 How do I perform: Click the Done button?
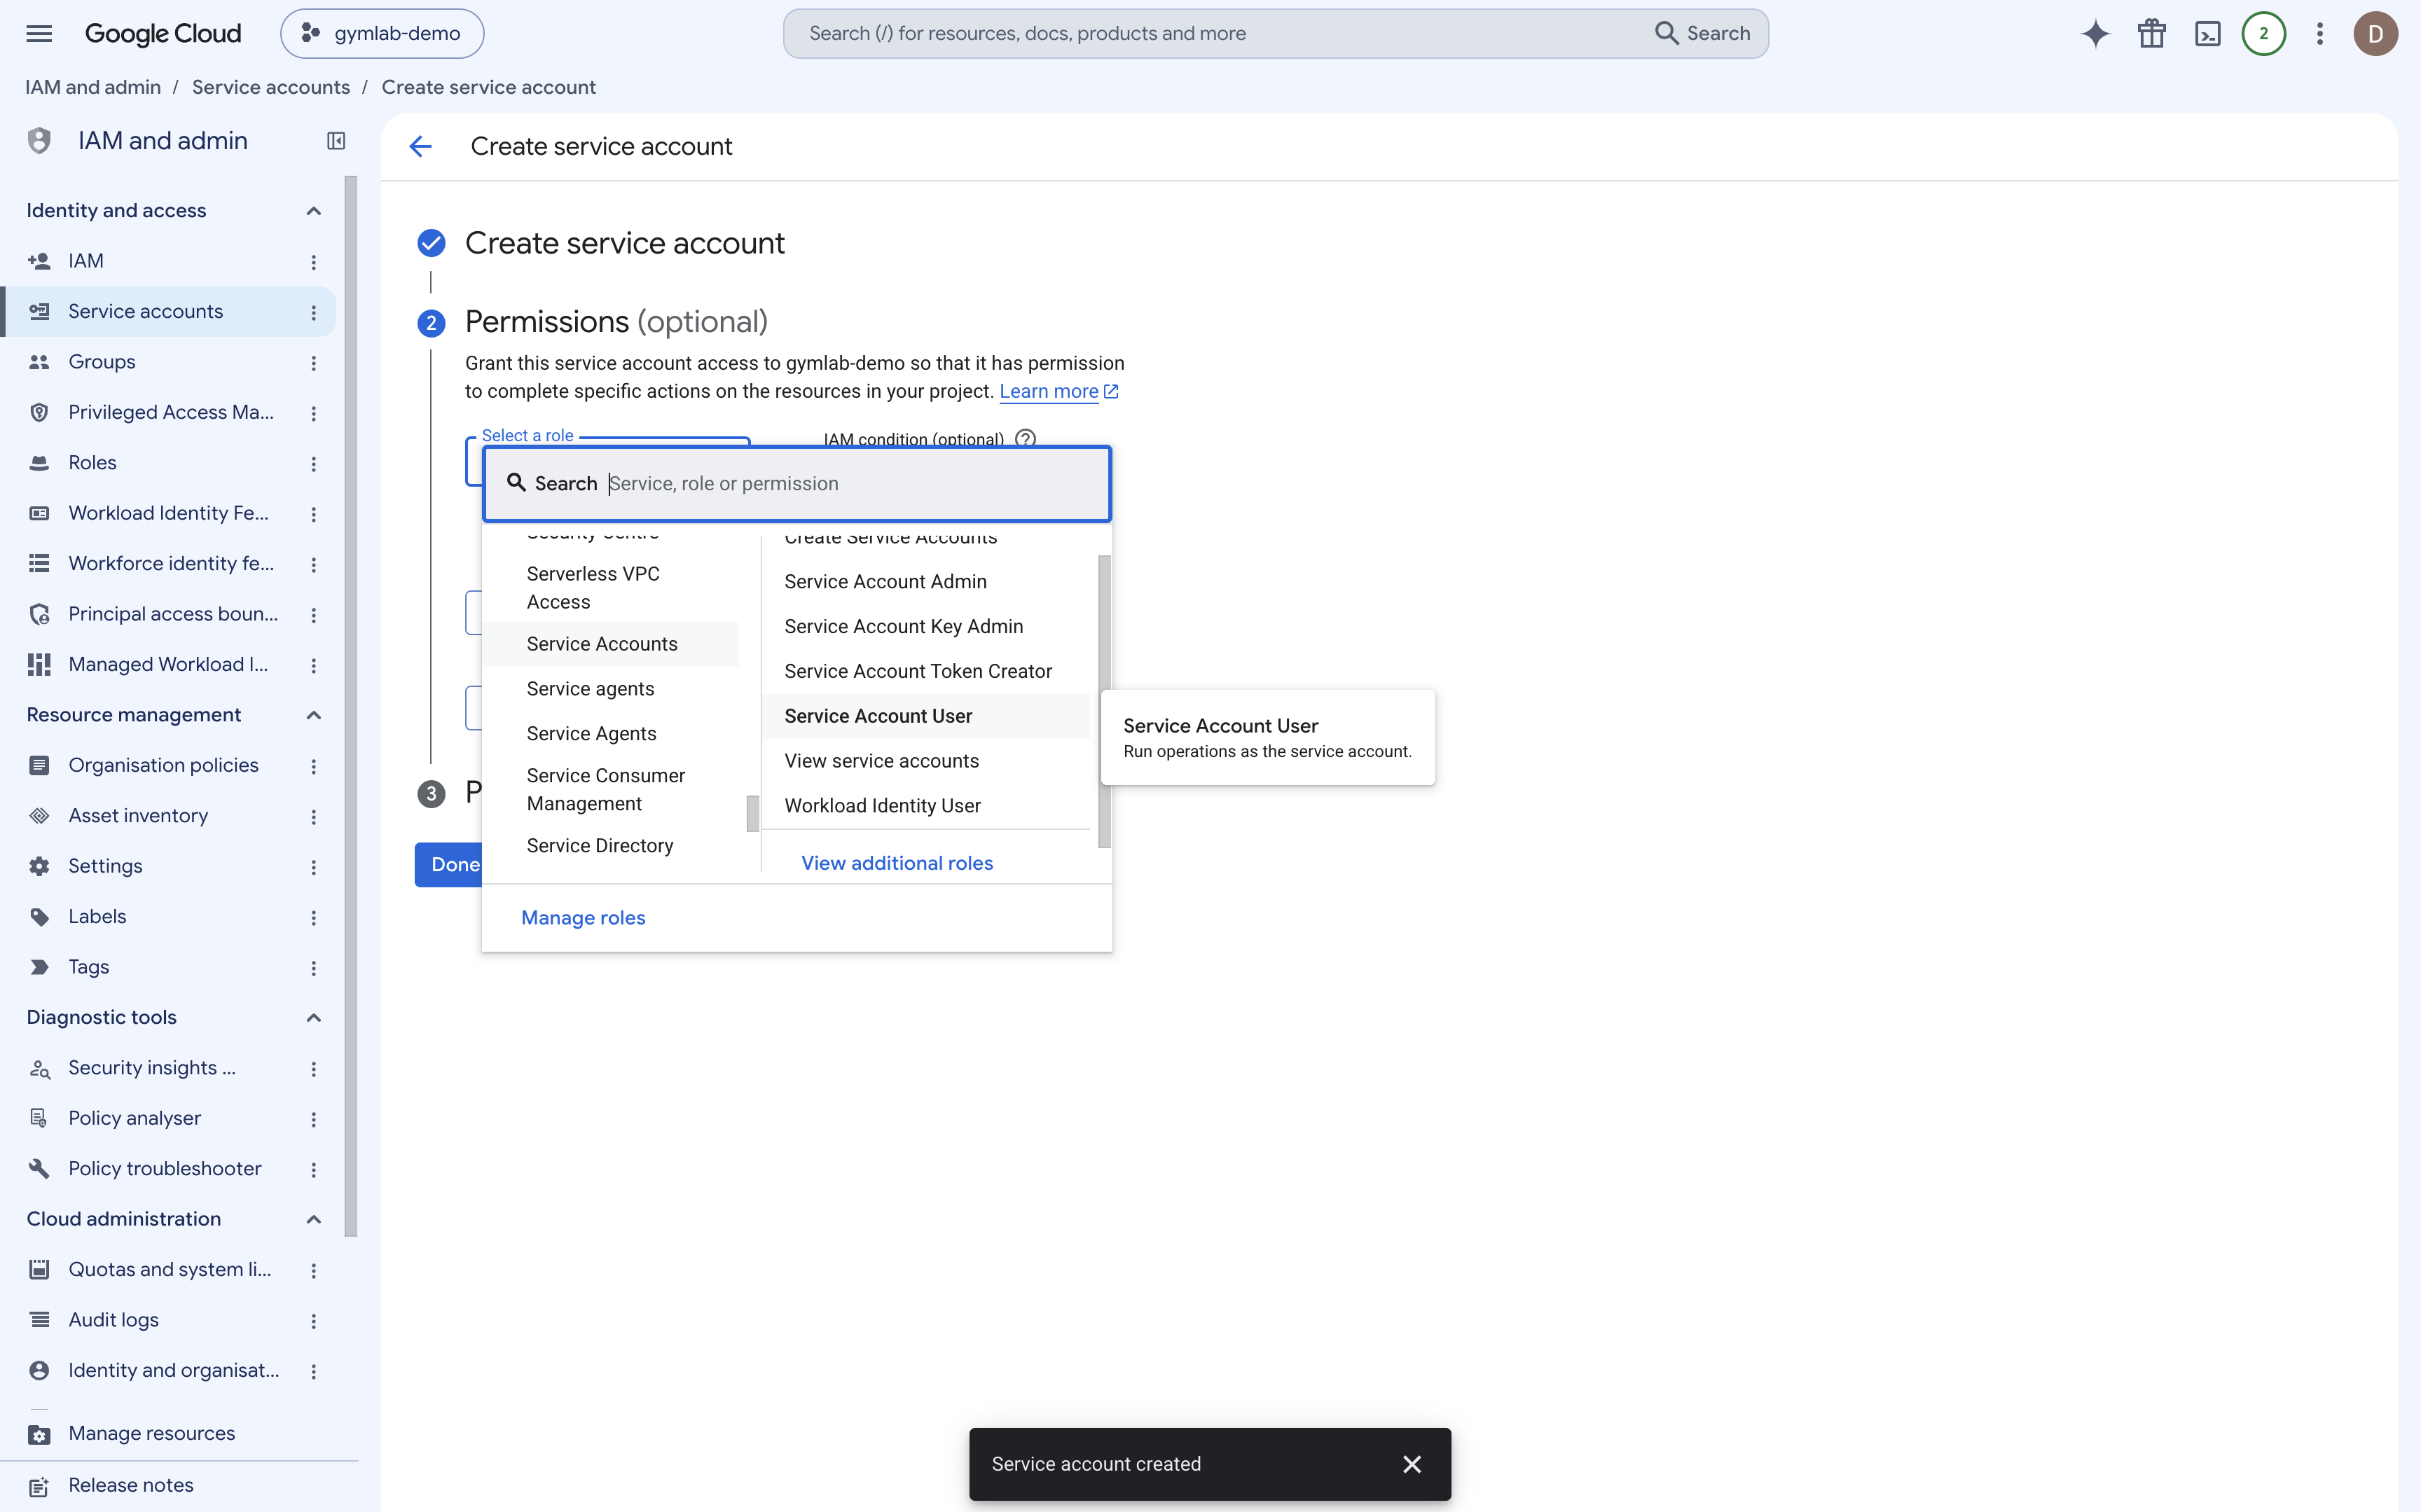(455, 865)
